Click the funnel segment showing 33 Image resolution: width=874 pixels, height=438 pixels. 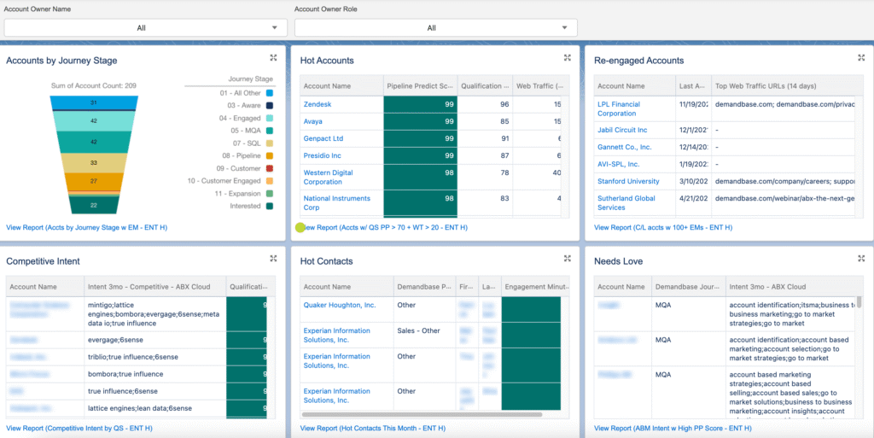point(94,163)
